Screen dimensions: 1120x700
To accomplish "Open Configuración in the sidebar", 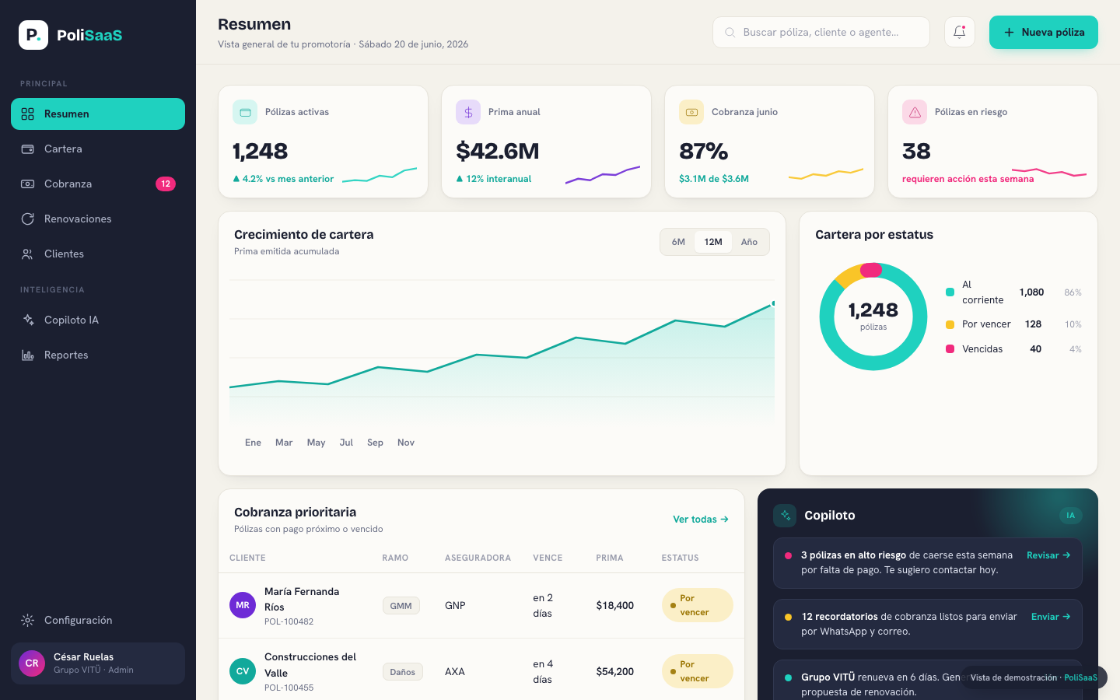I will (98, 620).
